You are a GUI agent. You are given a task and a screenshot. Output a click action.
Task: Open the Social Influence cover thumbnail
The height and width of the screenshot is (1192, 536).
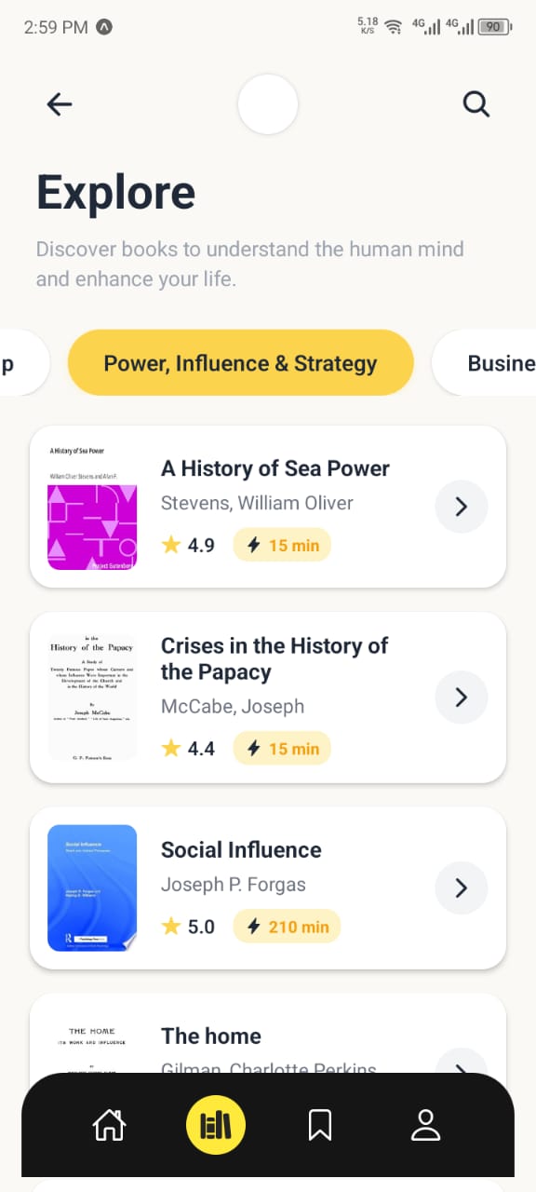click(x=91, y=887)
